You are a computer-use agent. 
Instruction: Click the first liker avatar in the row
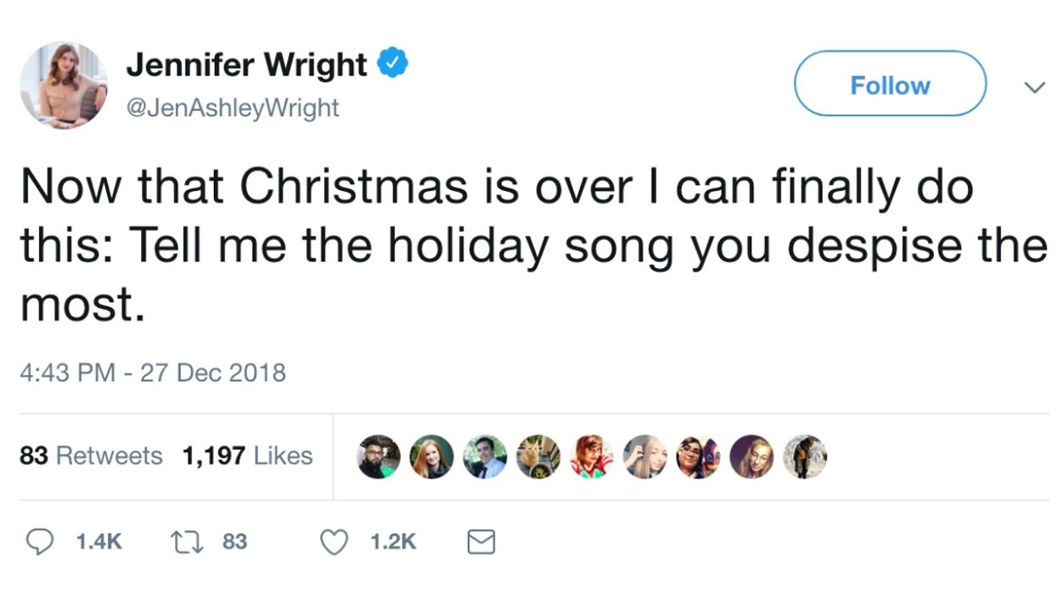[x=379, y=456]
